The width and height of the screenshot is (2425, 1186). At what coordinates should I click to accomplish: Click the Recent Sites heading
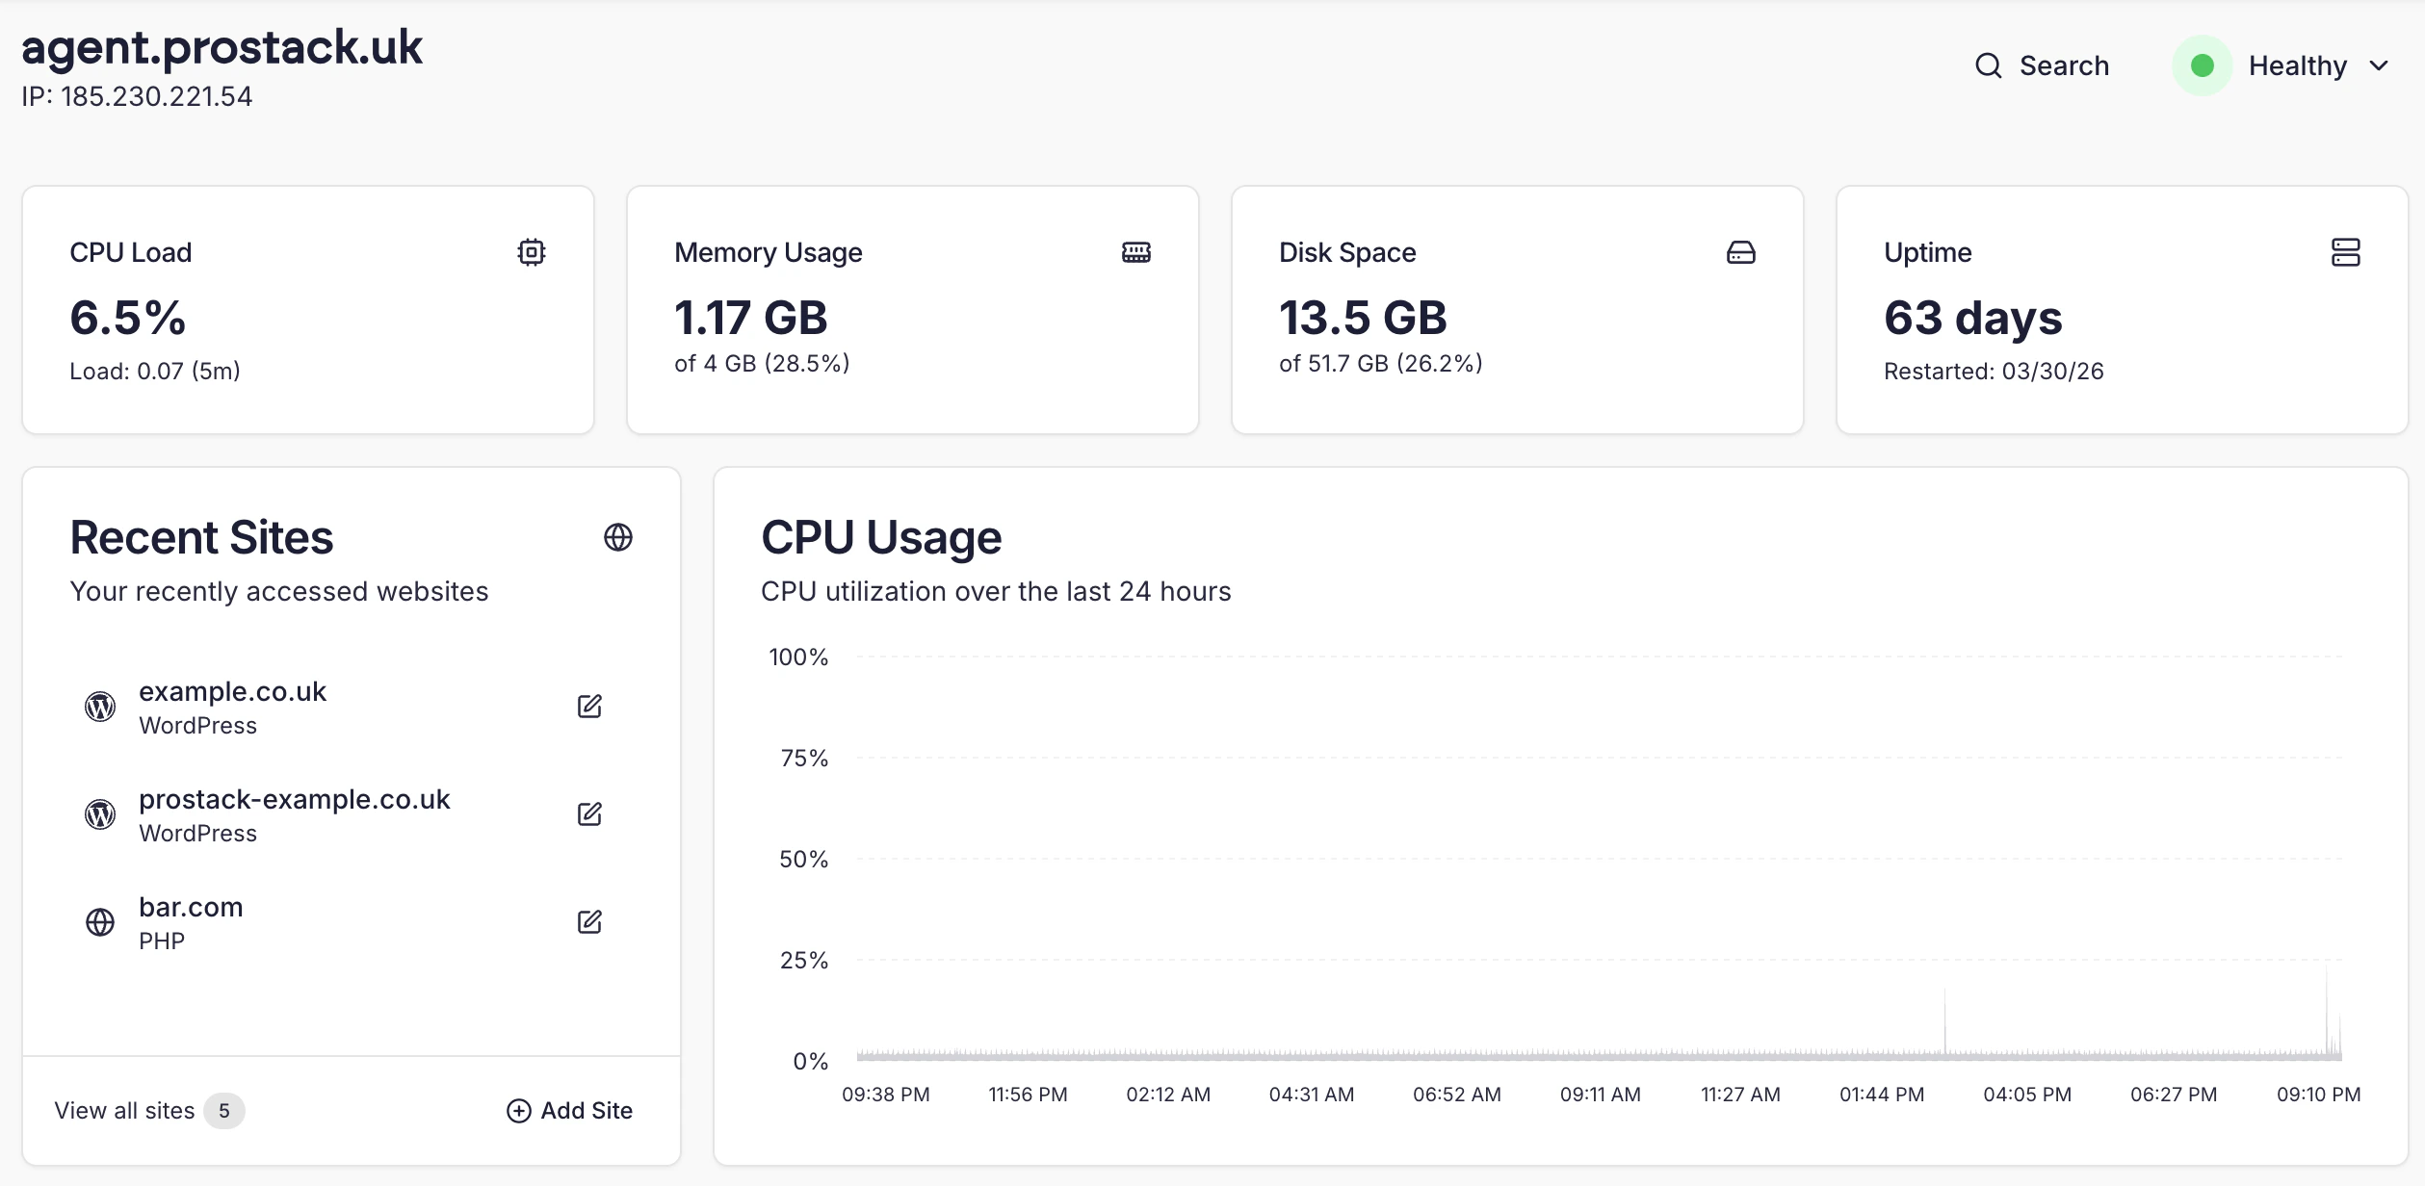pyautogui.click(x=201, y=537)
